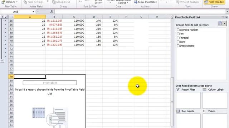
Task: Select the active cell A49
Action: [x=30, y=76]
